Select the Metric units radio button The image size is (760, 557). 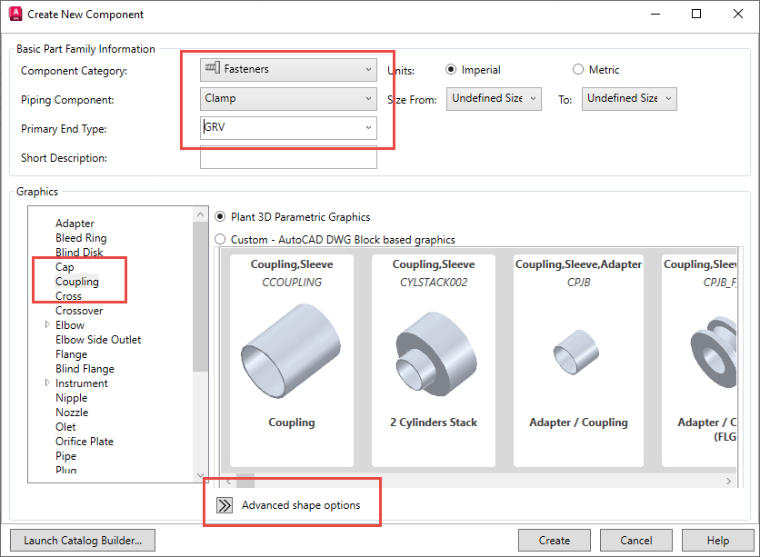[578, 69]
